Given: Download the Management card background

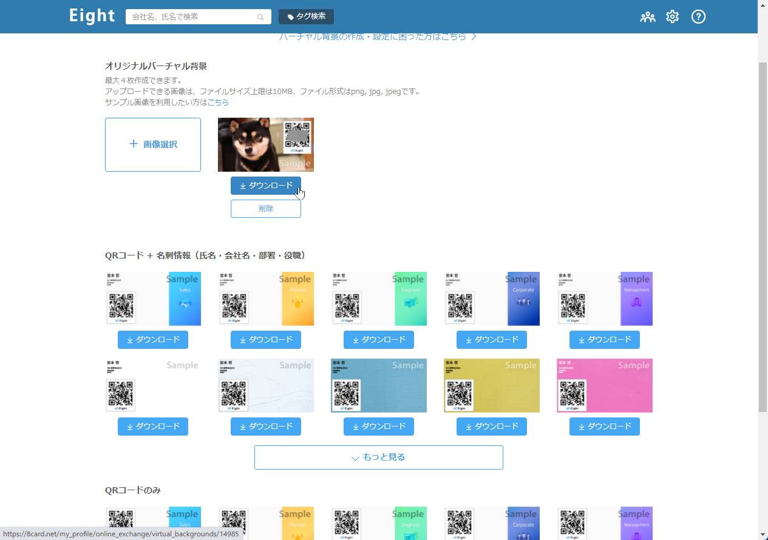Looking at the screenshot, I should click(x=605, y=340).
